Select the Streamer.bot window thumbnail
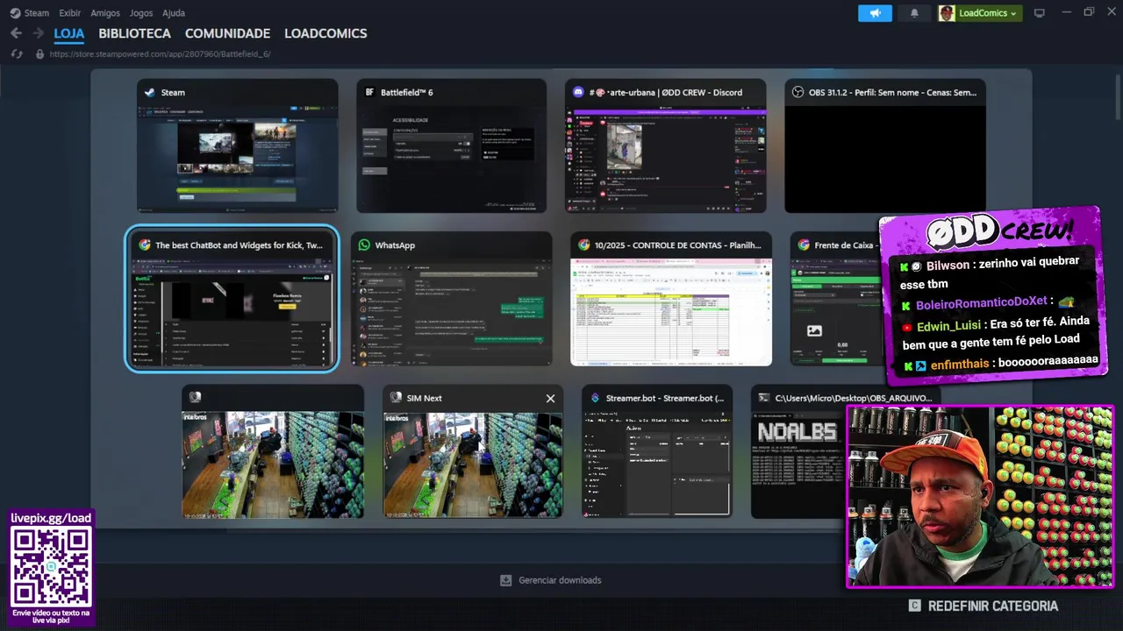1123x631 pixels. [x=656, y=451]
